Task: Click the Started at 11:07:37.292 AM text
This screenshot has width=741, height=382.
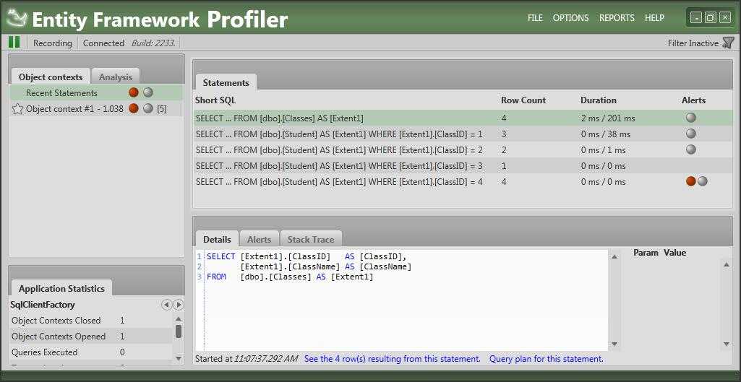Action: pos(247,359)
